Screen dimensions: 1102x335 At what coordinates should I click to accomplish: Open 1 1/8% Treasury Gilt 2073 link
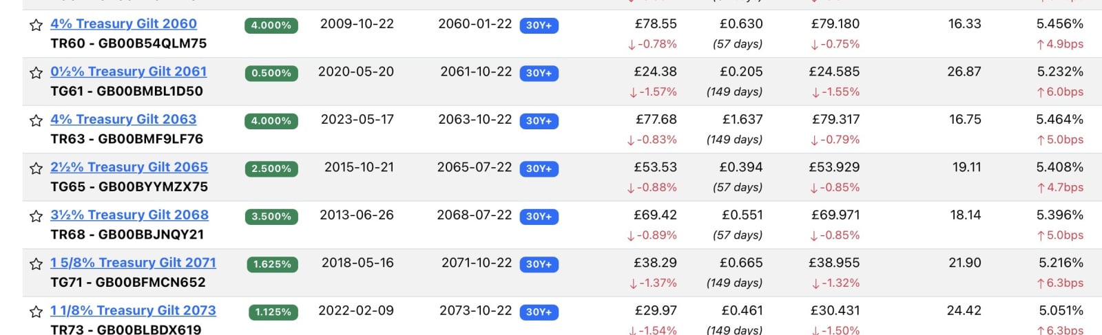(133, 311)
